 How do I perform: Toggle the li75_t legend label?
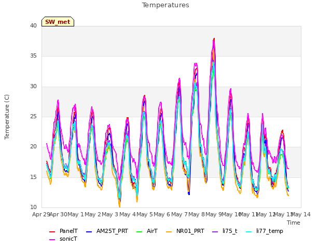(230, 231)
